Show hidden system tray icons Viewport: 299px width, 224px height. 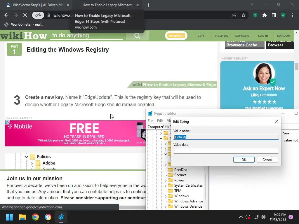pos(241,217)
